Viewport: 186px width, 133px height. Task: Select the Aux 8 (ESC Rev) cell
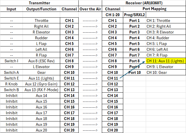[x=41, y=61]
